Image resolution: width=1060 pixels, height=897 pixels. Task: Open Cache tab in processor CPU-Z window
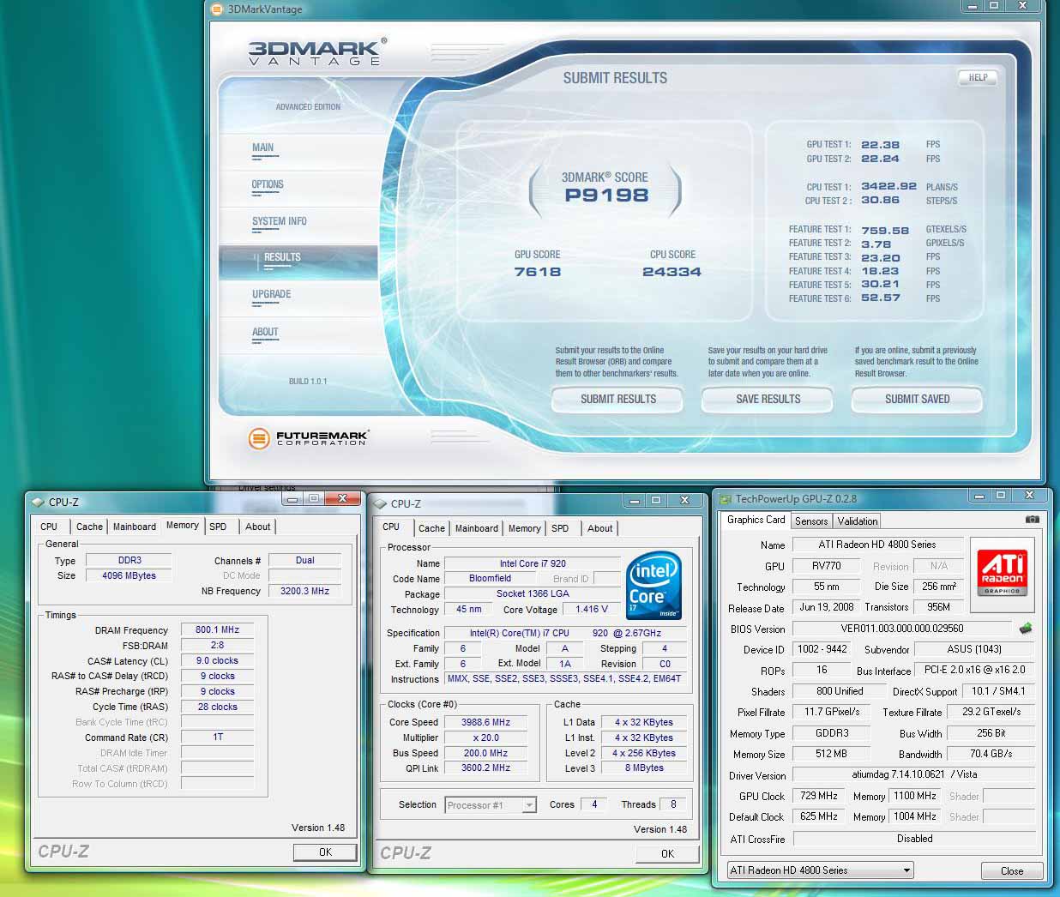(431, 529)
